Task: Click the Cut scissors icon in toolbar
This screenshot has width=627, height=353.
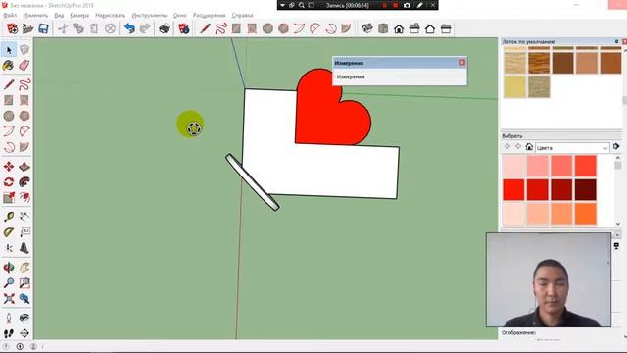Action: click(63, 28)
